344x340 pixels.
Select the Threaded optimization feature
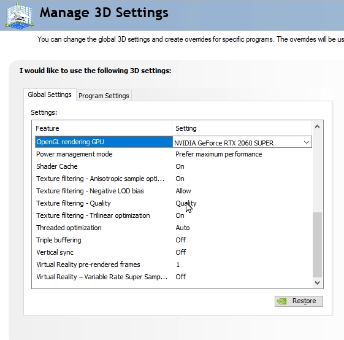[69, 228]
